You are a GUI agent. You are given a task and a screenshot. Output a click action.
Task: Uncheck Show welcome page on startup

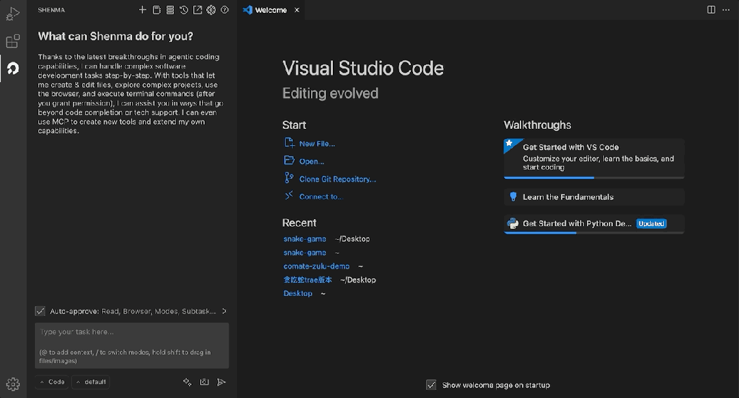pos(431,385)
